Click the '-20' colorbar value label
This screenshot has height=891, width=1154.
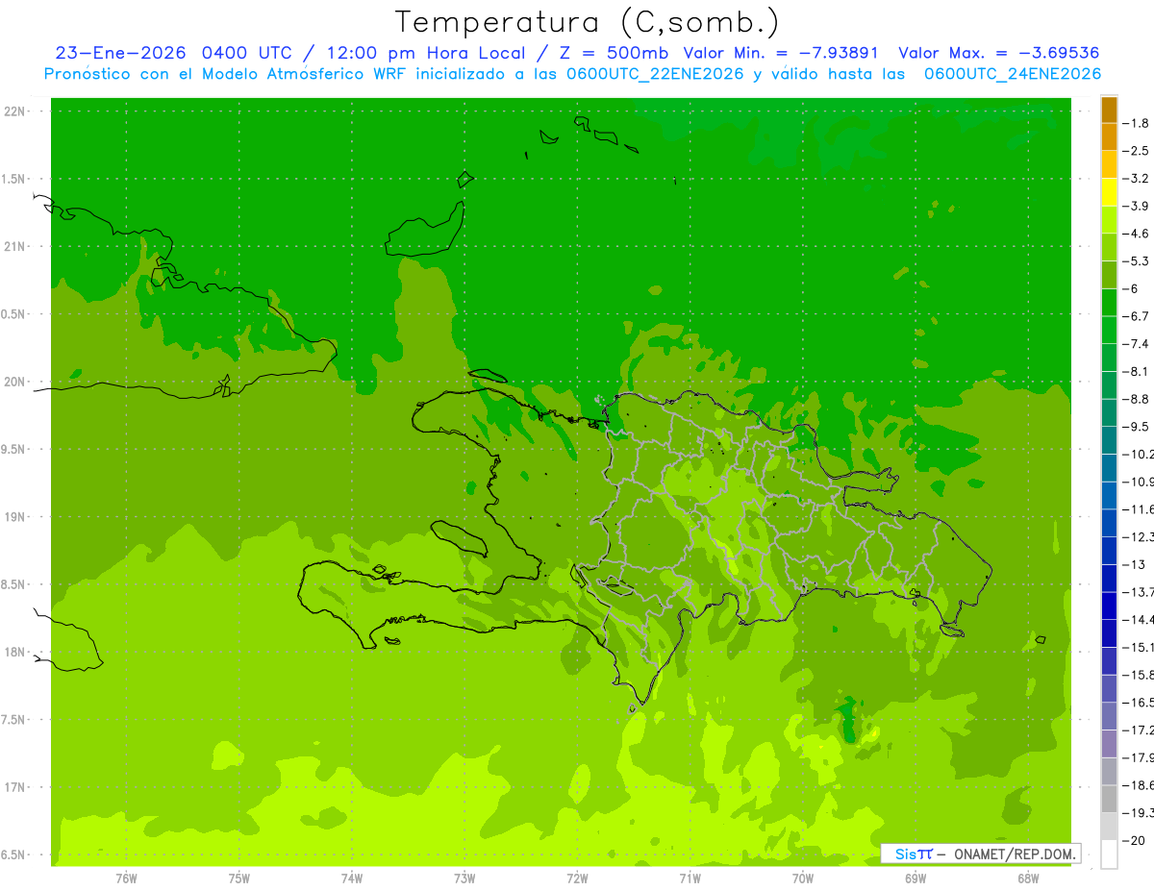pos(1136,840)
